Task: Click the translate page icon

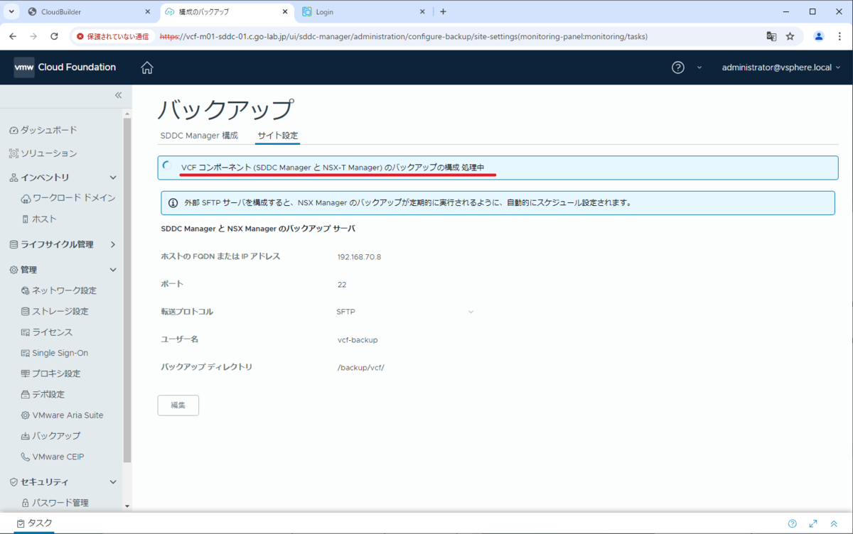Action: point(771,36)
